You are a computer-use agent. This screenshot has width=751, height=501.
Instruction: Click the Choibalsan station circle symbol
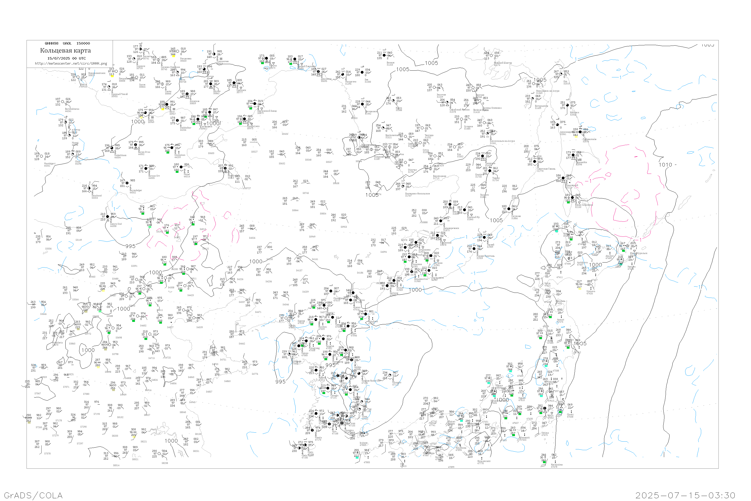click(x=172, y=148)
